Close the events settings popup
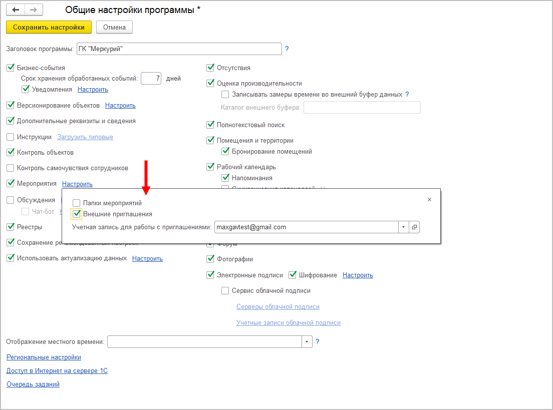 pos(429,199)
